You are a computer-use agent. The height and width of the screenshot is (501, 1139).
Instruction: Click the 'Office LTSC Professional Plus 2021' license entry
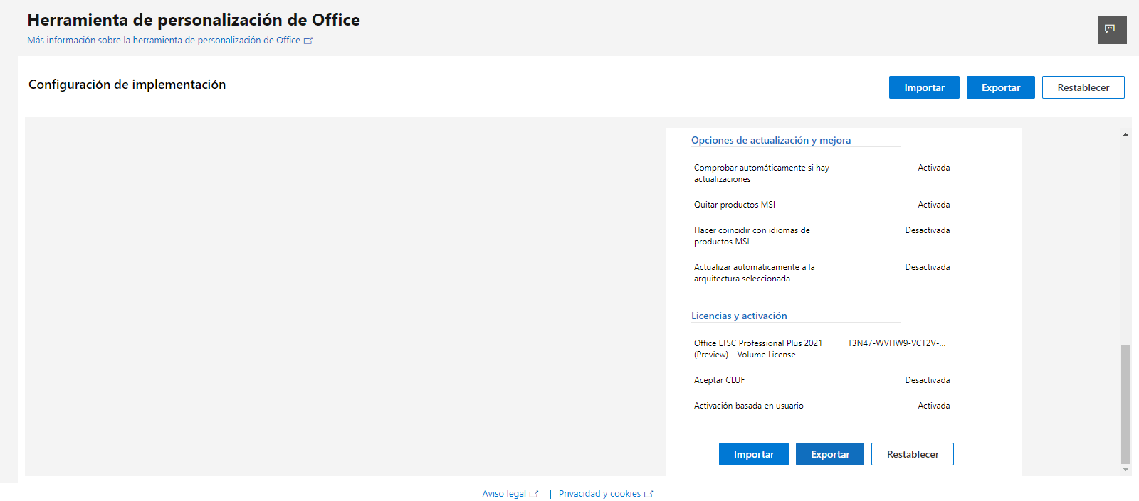pos(758,349)
